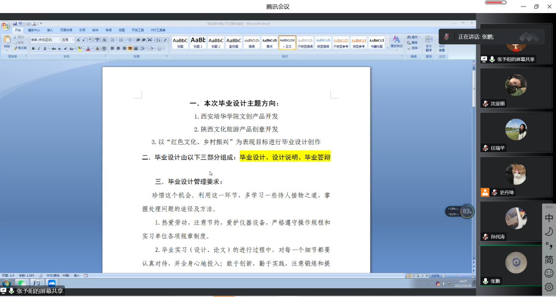The width and height of the screenshot is (556, 297).
Task: Click the WeChat icon in Windows taskbar
Action: click(22, 283)
